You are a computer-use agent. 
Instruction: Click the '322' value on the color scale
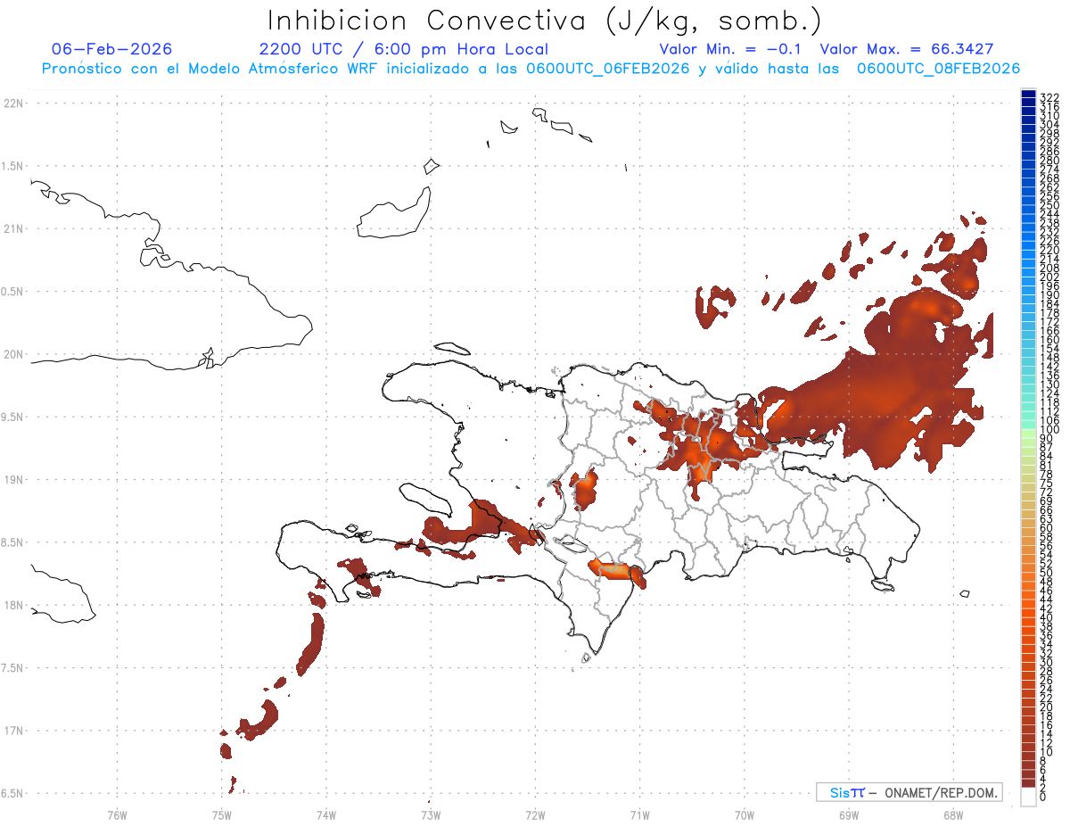[1049, 97]
